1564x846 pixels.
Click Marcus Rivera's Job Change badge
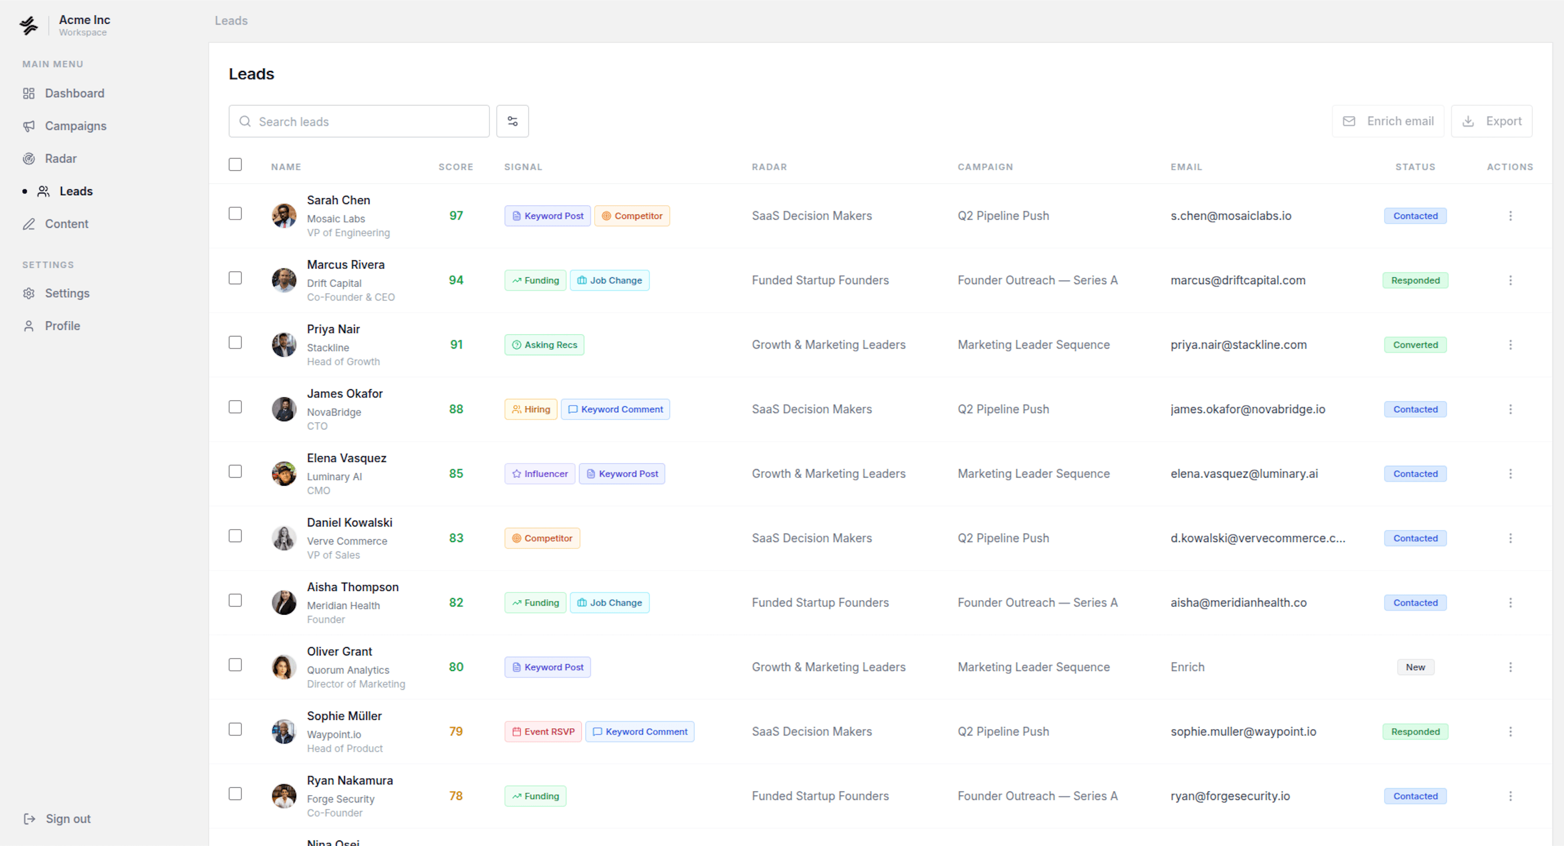point(609,281)
